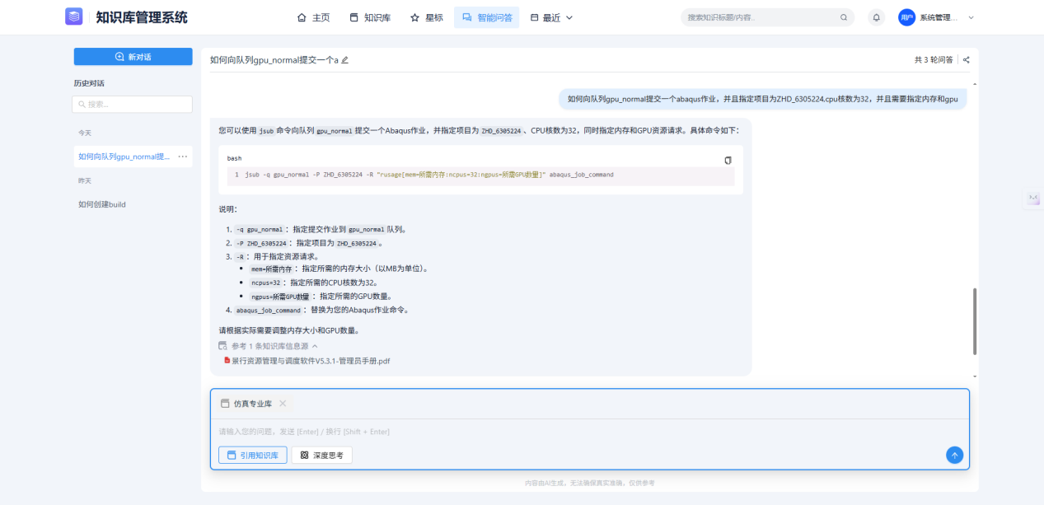Screen dimensions: 1044x505
Task: Click the ngpus=所需GPU数量 bullet line
Action: click(321, 297)
